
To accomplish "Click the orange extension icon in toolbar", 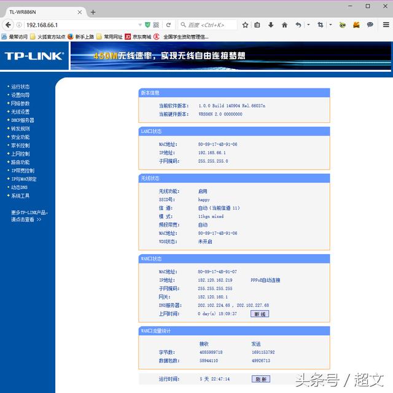I will [x=356, y=25].
